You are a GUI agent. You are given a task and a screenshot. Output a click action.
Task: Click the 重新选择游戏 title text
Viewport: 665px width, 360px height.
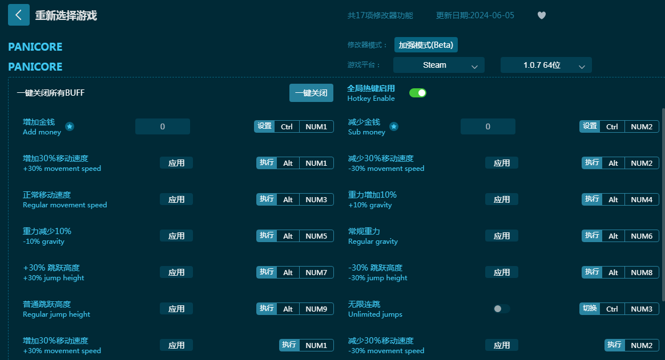coord(66,15)
